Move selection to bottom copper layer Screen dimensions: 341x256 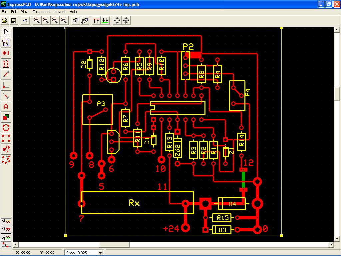click(105, 21)
